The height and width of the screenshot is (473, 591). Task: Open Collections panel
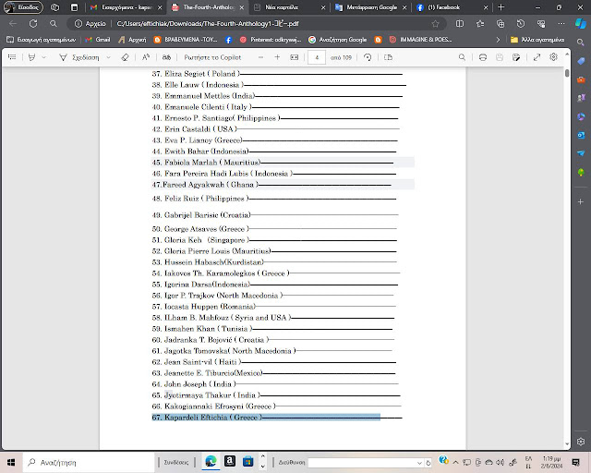(x=501, y=24)
